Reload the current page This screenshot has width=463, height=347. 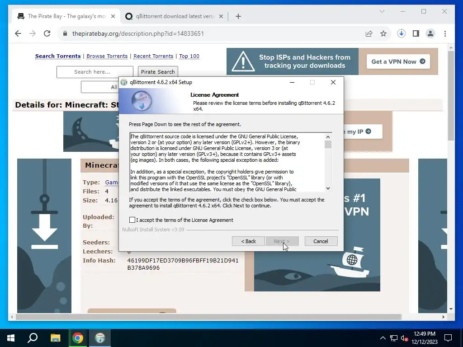click(x=47, y=33)
